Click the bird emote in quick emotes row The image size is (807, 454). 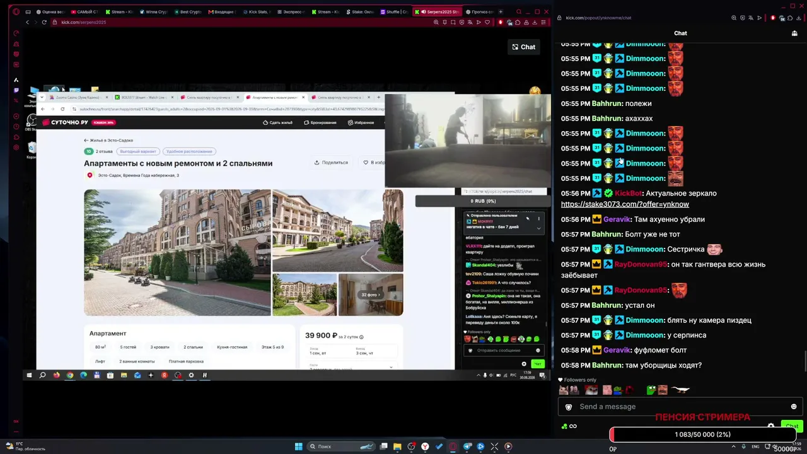tap(680, 390)
